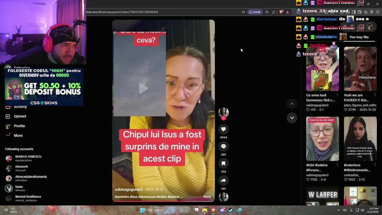This screenshot has height=215, width=382.
Task: Toggle the browser sidebar panel icon
Action: (x=354, y=12)
